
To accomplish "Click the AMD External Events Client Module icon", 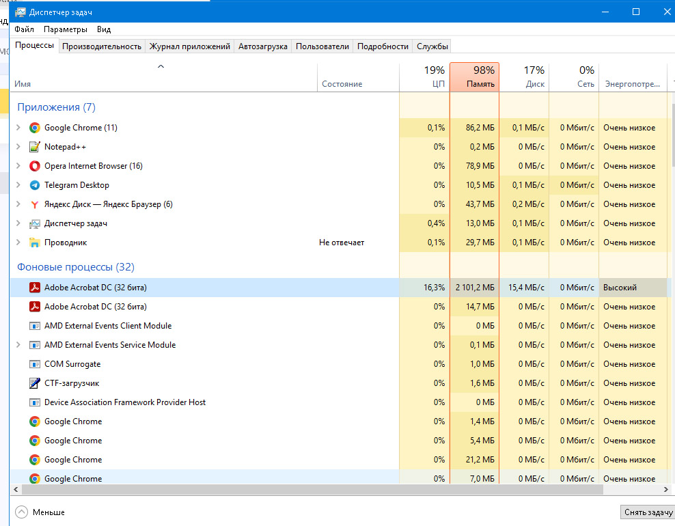I will pyautogui.click(x=34, y=326).
